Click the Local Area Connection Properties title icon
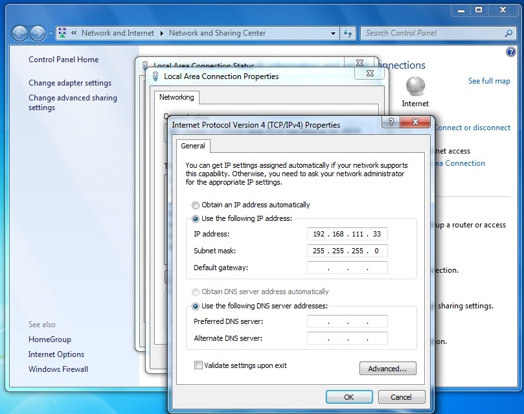524x414 pixels. (155, 76)
